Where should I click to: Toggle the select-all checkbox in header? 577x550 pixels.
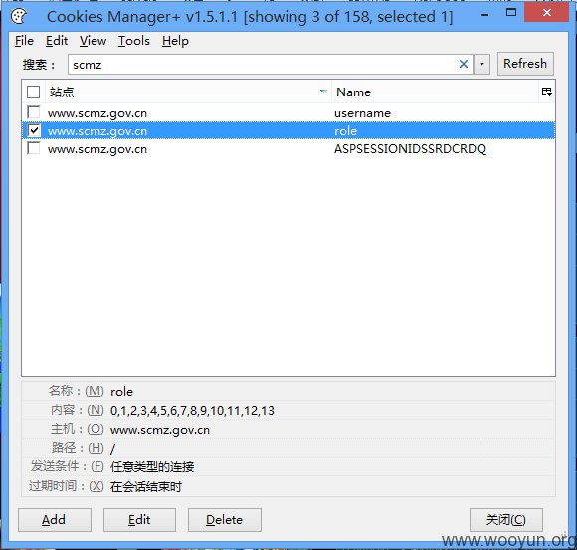(x=34, y=92)
